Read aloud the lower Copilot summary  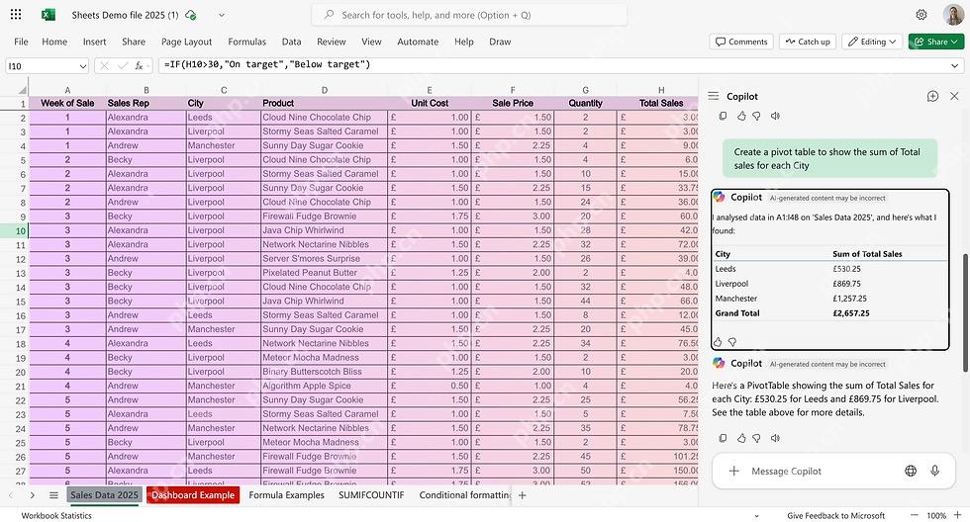point(775,438)
